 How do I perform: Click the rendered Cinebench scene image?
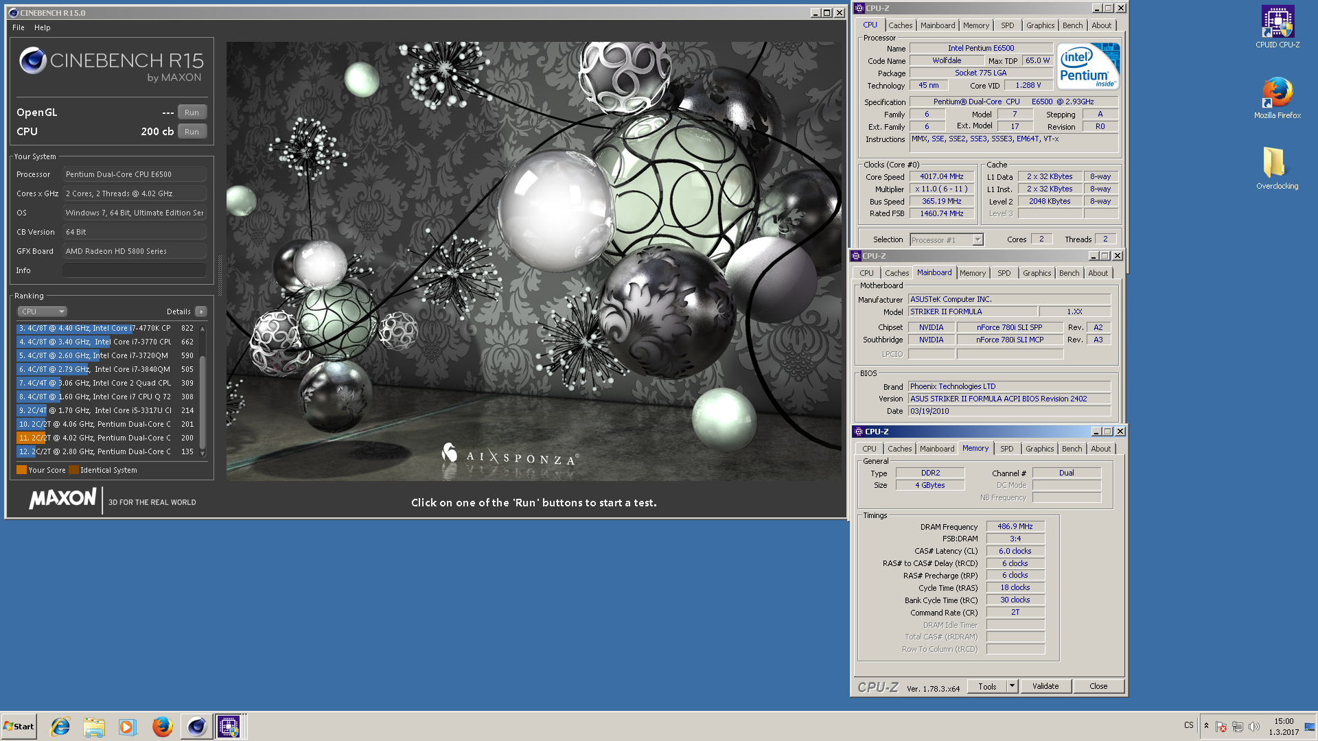(533, 261)
